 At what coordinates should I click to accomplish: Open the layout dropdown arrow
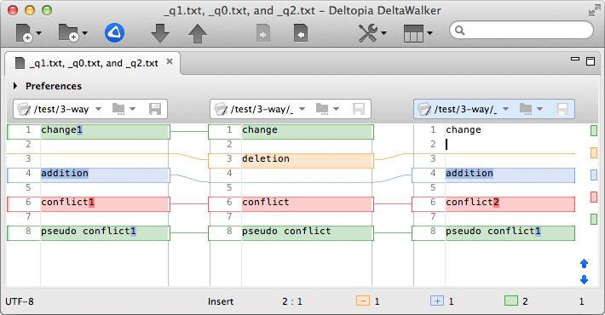(x=429, y=33)
